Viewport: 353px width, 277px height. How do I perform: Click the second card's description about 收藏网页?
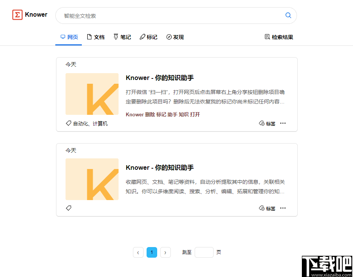pyautogui.click(x=205, y=187)
